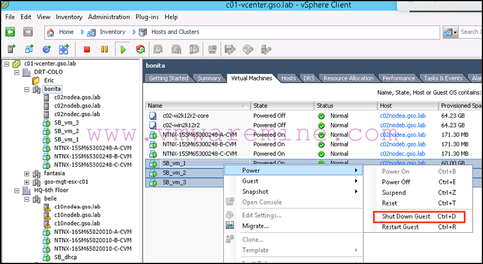Click the orange Suspend toolbar button
Viewport: 483px width, 264px height.
pos(105,49)
